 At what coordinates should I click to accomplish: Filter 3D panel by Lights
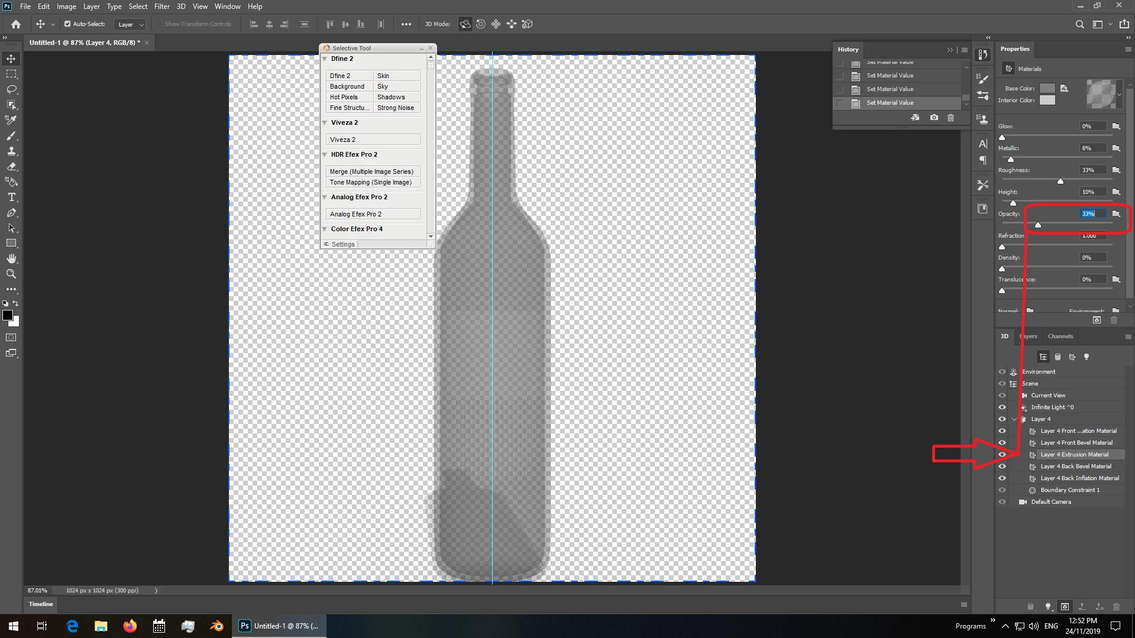click(x=1086, y=357)
